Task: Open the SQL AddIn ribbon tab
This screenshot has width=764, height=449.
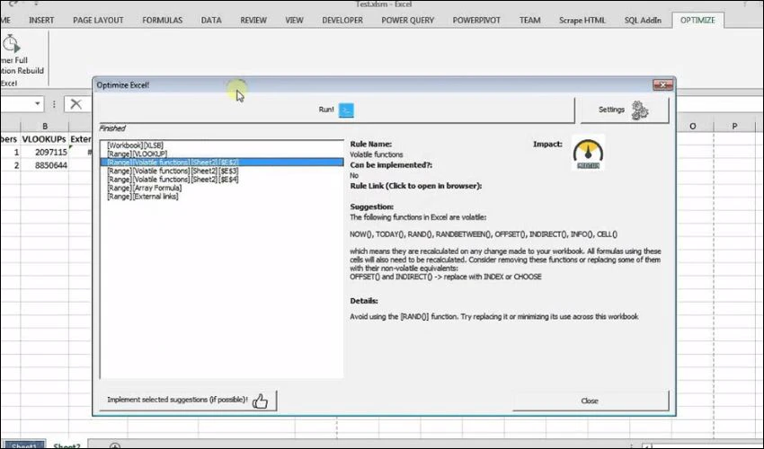Action: click(x=644, y=20)
